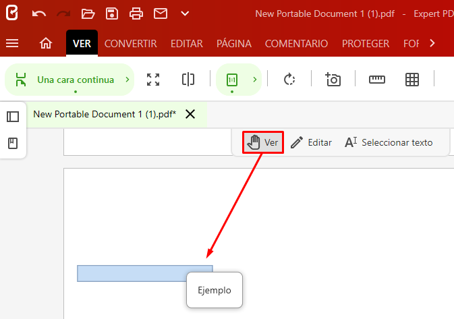Image resolution: width=454 pixels, height=319 pixels.
Task: Expand quick access toolbar dropdown
Action: pyautogui.click(x=185, y=13)
